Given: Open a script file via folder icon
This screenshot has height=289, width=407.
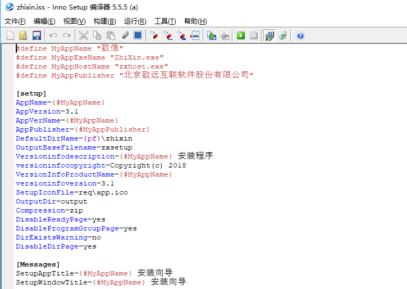Looking at the screenshot, I should (x=23, y=35).
